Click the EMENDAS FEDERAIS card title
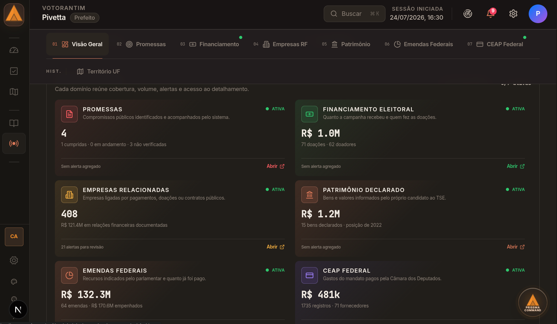 click(115, 271)
